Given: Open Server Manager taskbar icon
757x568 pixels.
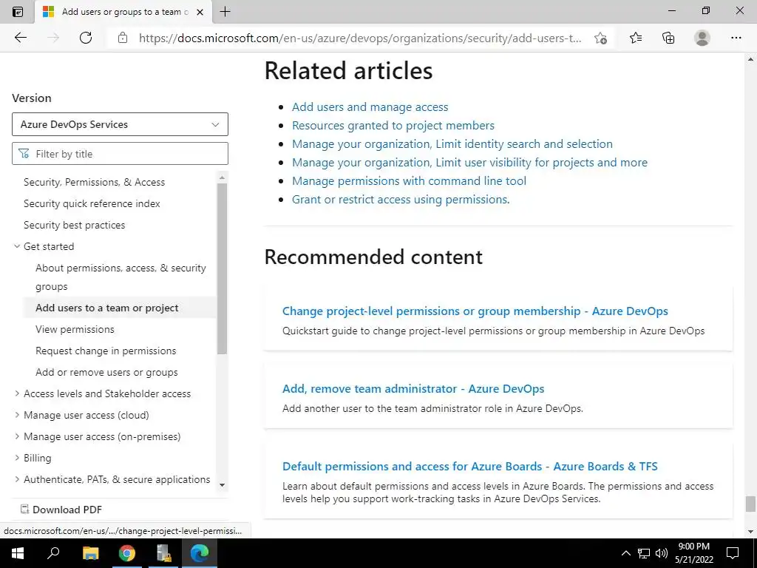Looking at the screenshot, I should [163, 553].
